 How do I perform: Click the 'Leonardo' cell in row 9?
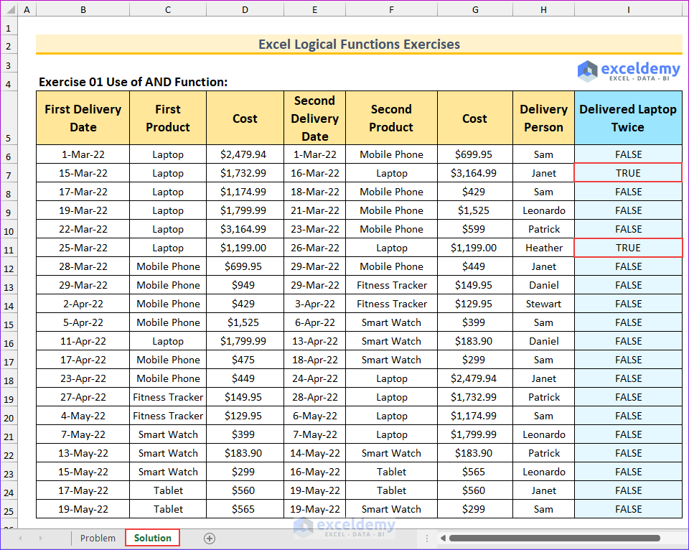pyautogui.click(x=543, y=210)
